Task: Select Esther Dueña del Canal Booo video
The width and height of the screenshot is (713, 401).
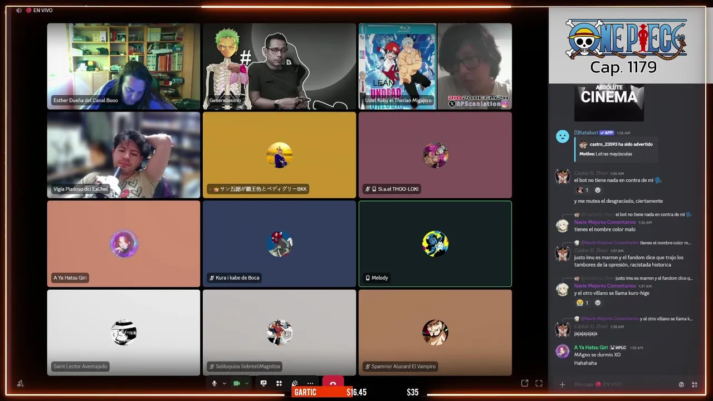Action: point(124,66)
